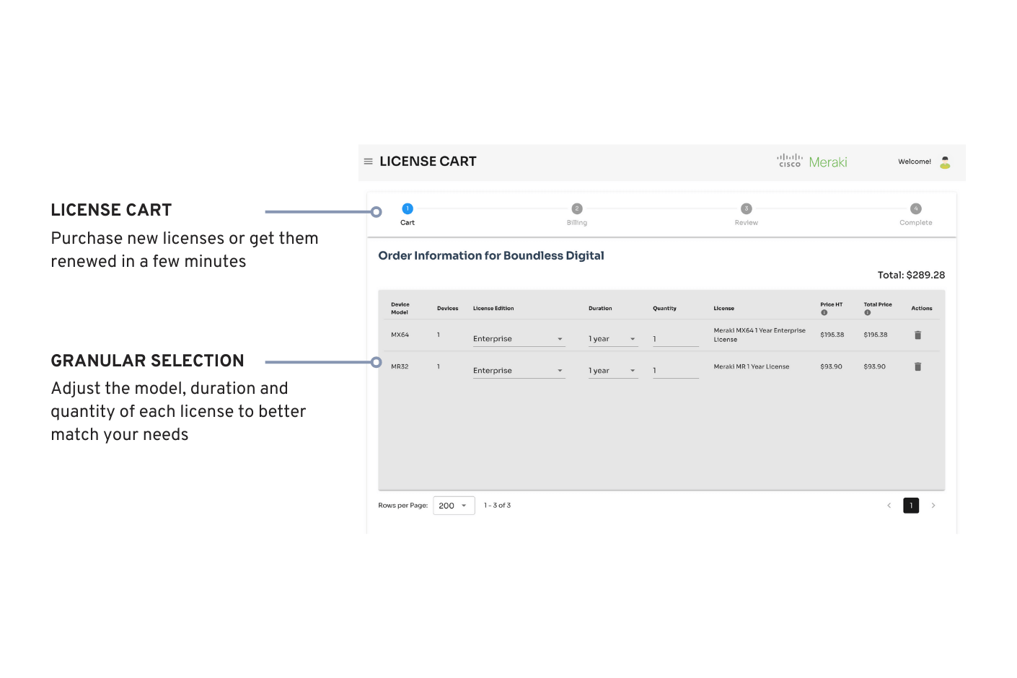1017x678 pixels.
Task: Remove the MX64 license using the trash icon
Action: pyautogui.click(x=917, y=334)
